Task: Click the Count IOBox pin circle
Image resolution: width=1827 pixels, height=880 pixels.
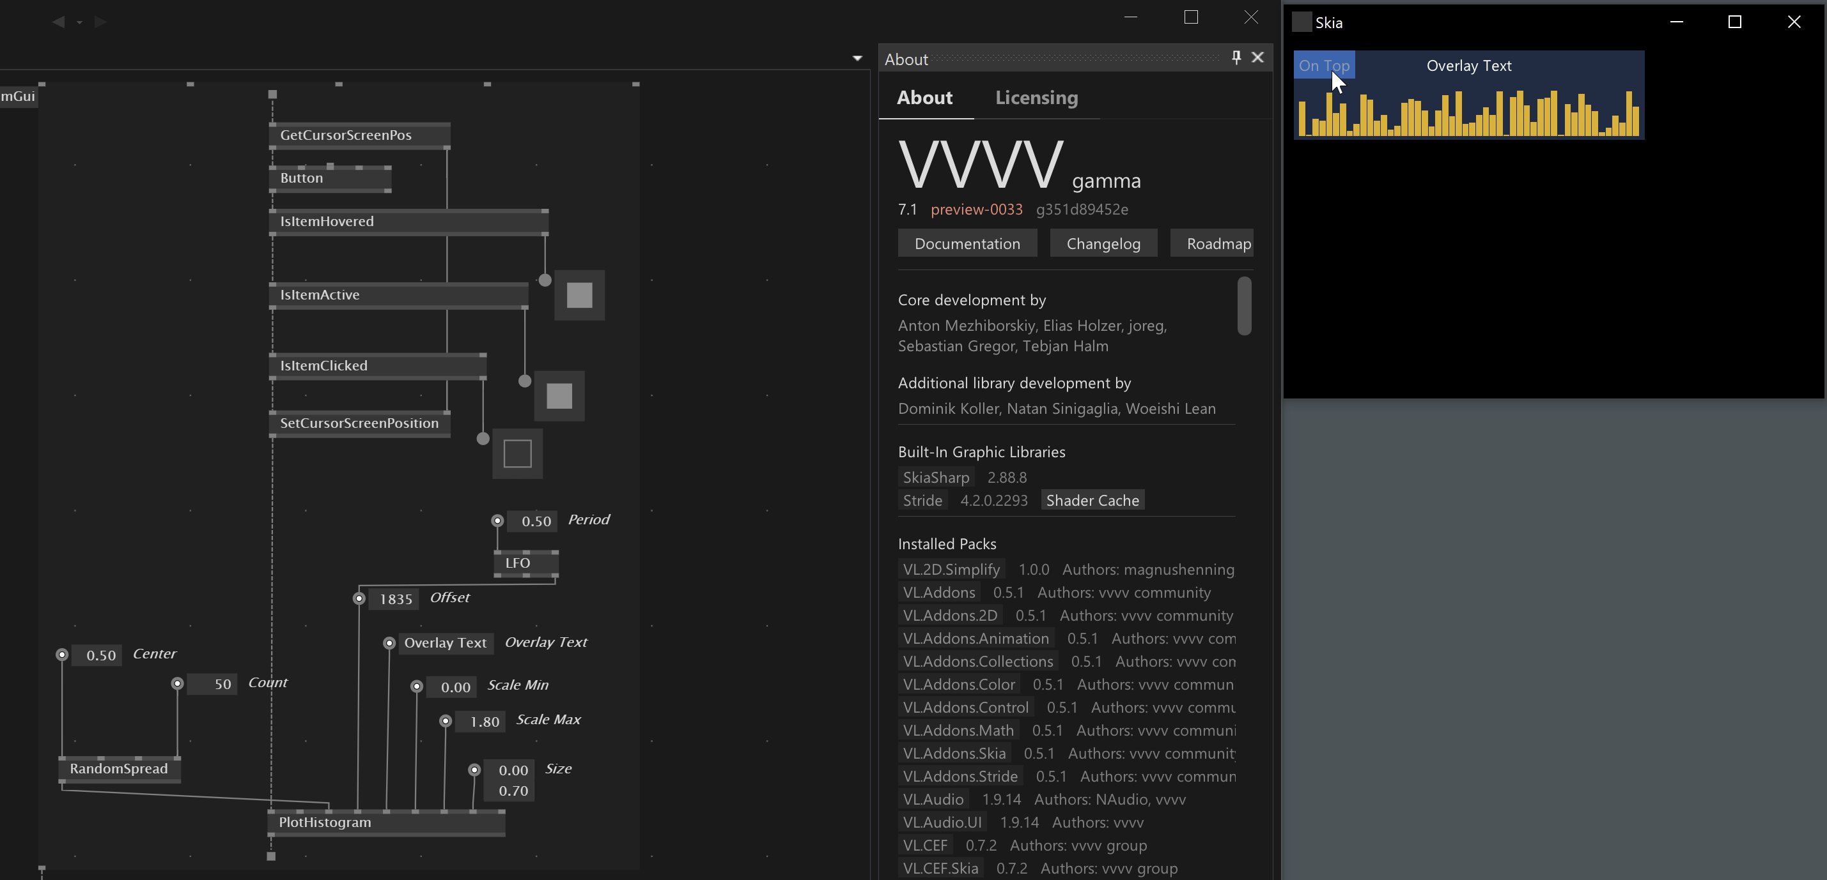Action: click(177, 684)
